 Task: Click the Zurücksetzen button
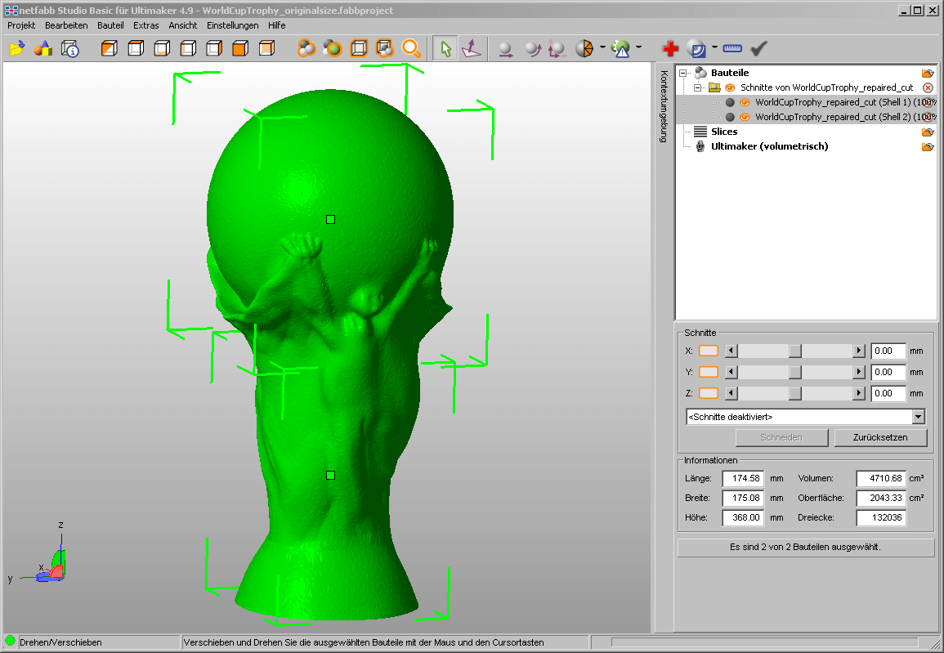(880, 437)
